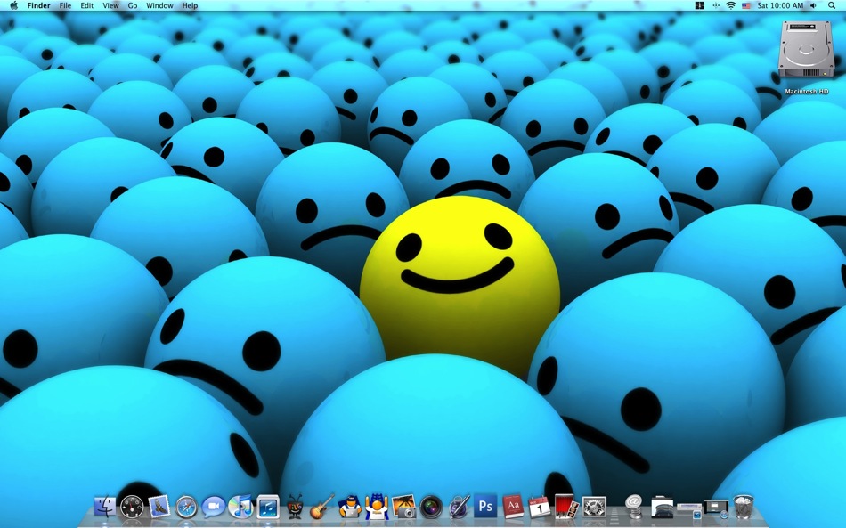The width and height of the screenshot is (846, 528).
Task: Launch the Safari compass icon
Action: pos(187,507)
